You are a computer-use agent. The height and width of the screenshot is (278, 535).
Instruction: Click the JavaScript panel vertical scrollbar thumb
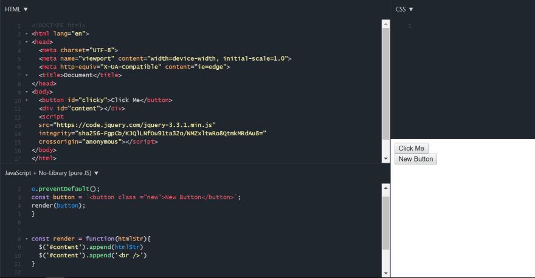point(386,223)
